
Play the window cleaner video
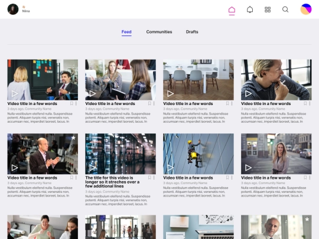point(171,168)
